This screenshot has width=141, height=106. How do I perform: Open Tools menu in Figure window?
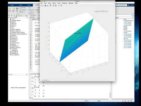point(59,3)
